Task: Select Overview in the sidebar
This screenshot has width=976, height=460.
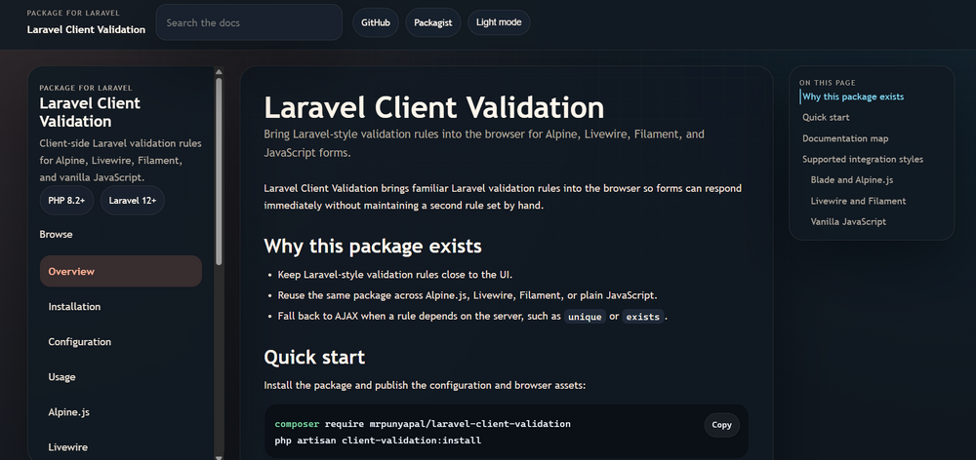Action: (x=121, y=271)
